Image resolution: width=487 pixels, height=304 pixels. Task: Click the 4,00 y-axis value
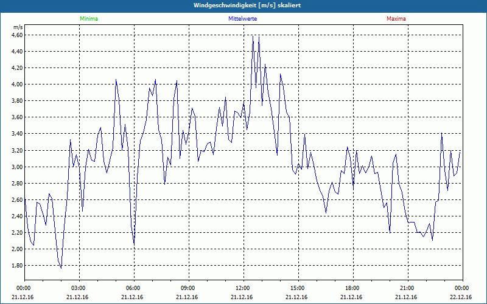18,85
